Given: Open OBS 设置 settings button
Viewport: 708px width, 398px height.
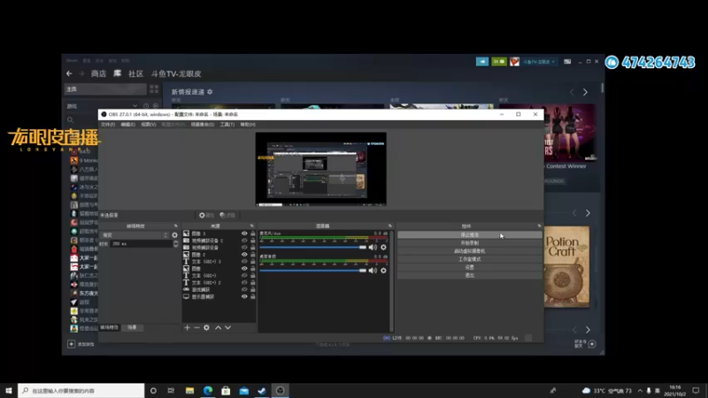Looking at the screenshot, I should 470,267.
